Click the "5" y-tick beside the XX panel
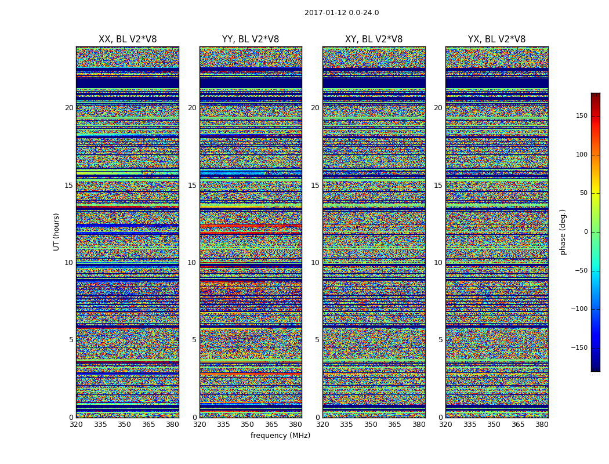 point(71,340)
